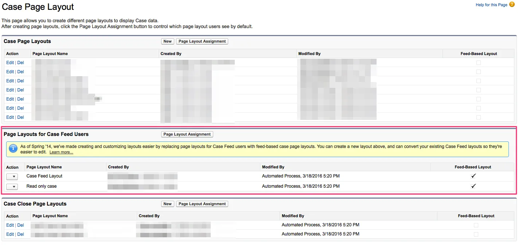This screenshot has width=518, height=246.
Task: Click the Modified By header in the Case Feed Users table
Action: click(273, 167)
